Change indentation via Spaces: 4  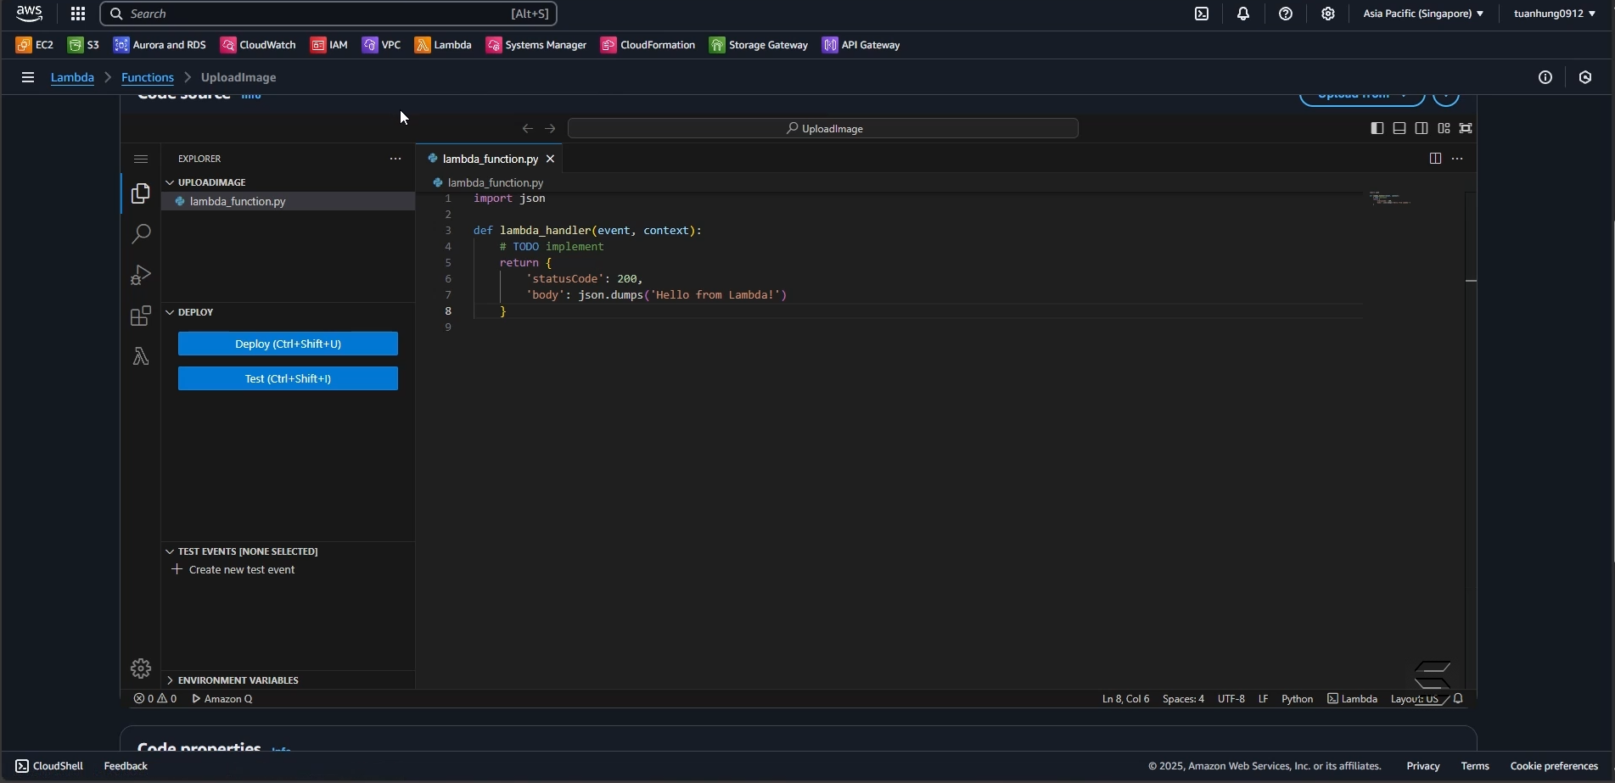(1183, 699)
